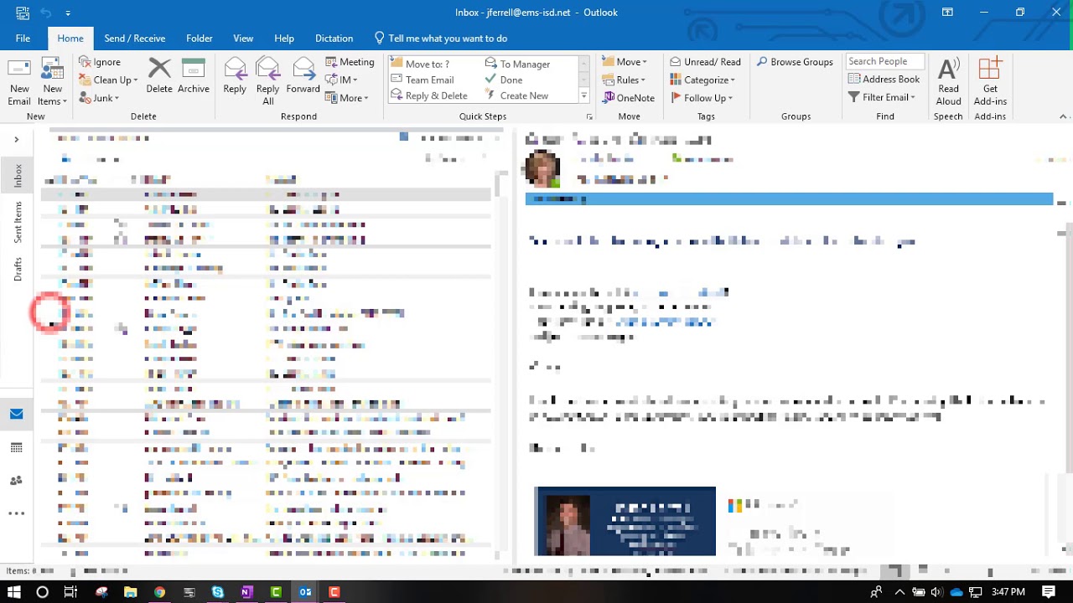The height and width of the screenshot is (603, 1073).
Task: Switch to People view
Action: (17, 481)
